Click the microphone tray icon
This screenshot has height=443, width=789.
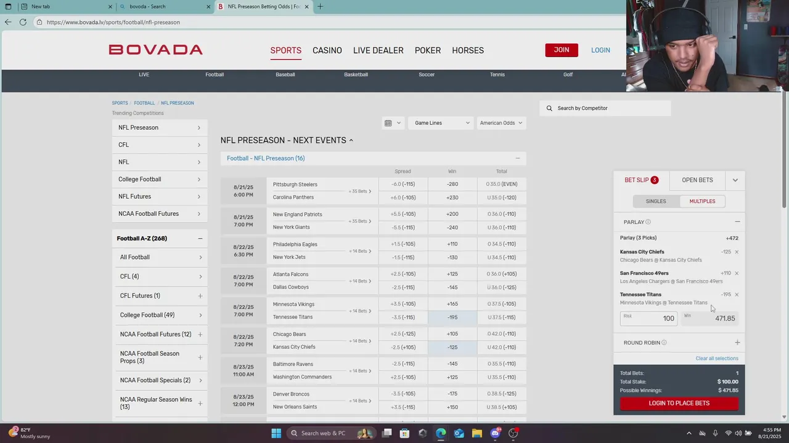[x=715, y=433]
